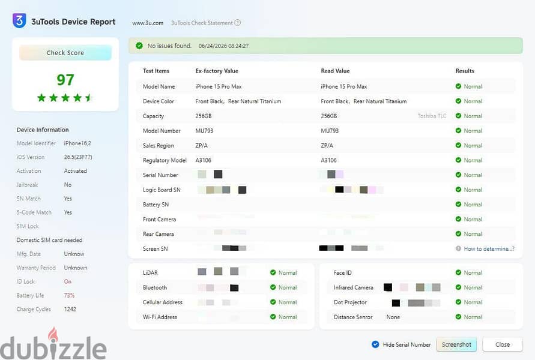535x360 pixels.
Task: Toggle the Hide Serial Number checkbox
Action: point(375,344)
